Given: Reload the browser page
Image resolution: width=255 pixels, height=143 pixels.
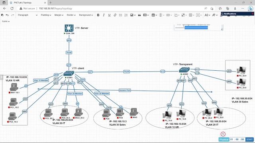Looking at the screenshot, I should pos(12,8).
